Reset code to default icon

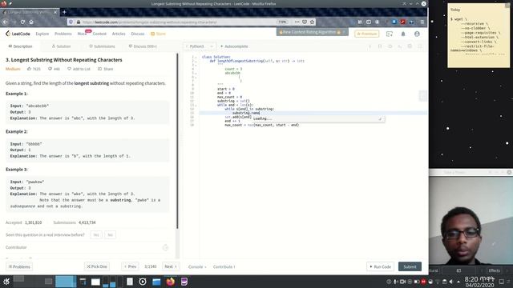click(x=390, y=46)
